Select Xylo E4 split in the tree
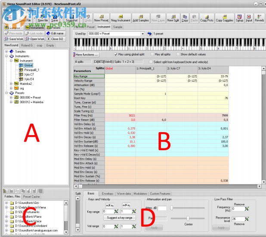 pos(29,79)
